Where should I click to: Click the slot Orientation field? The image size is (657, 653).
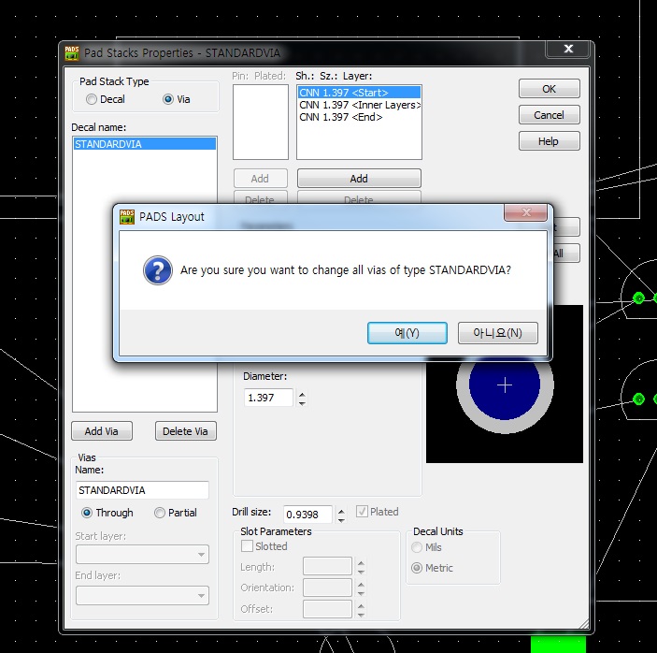click(x=327, y=588)
